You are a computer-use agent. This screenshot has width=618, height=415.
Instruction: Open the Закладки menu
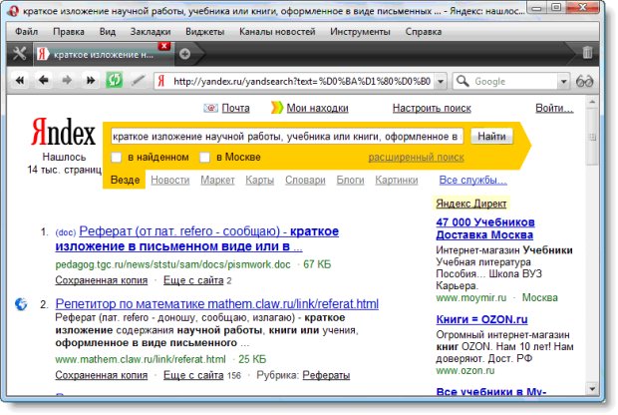(x=151, y=32)
